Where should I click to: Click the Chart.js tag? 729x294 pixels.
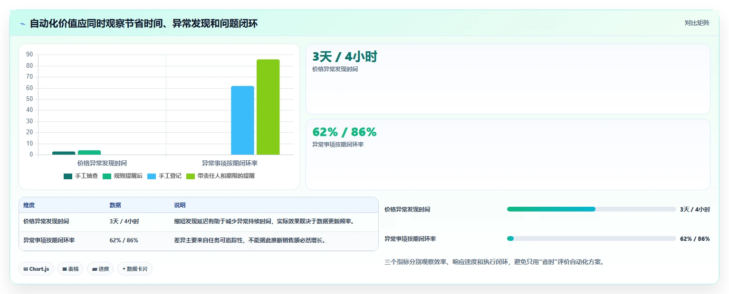pos(36,269)
